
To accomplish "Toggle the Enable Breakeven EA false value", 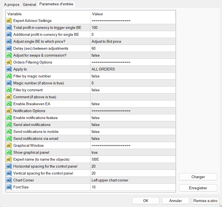I will [x=95, y=104].
